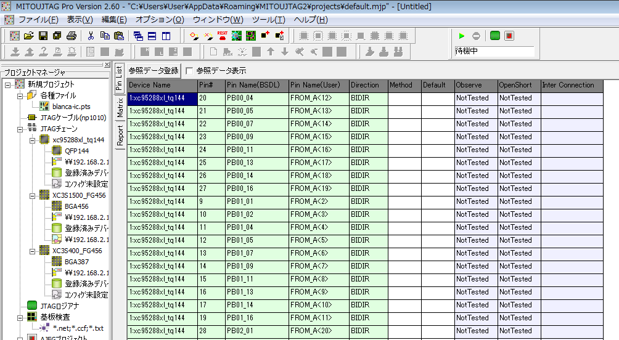The image size is (619, 340).
Task: Click the green logic analyzer icon beside play
Action: click(x=494, y=36)
